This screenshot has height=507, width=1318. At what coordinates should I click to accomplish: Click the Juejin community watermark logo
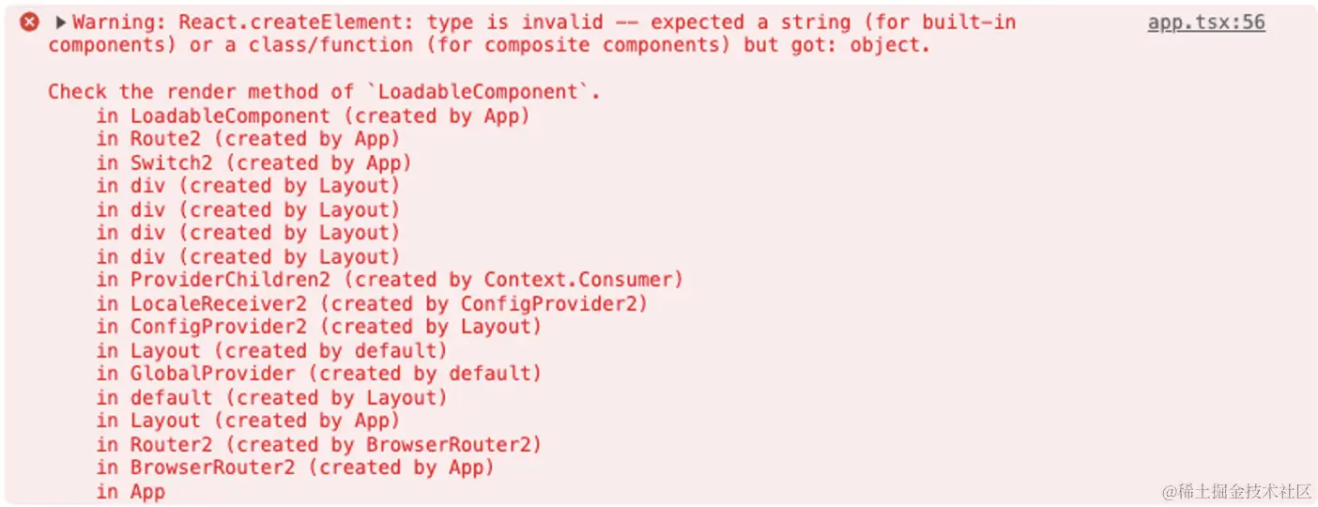click(1235, 491)
